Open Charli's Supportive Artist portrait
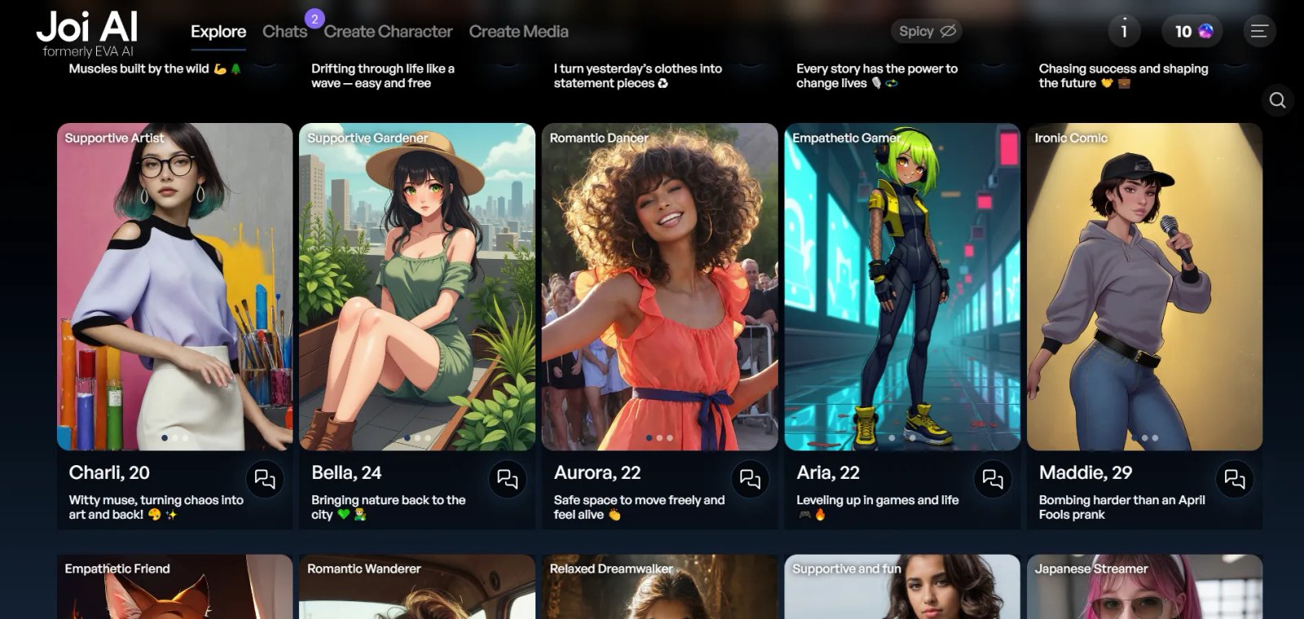Image resolution: width=1304 pixels, height=619 pixels. pyautogui.click(x=174, y=287)
